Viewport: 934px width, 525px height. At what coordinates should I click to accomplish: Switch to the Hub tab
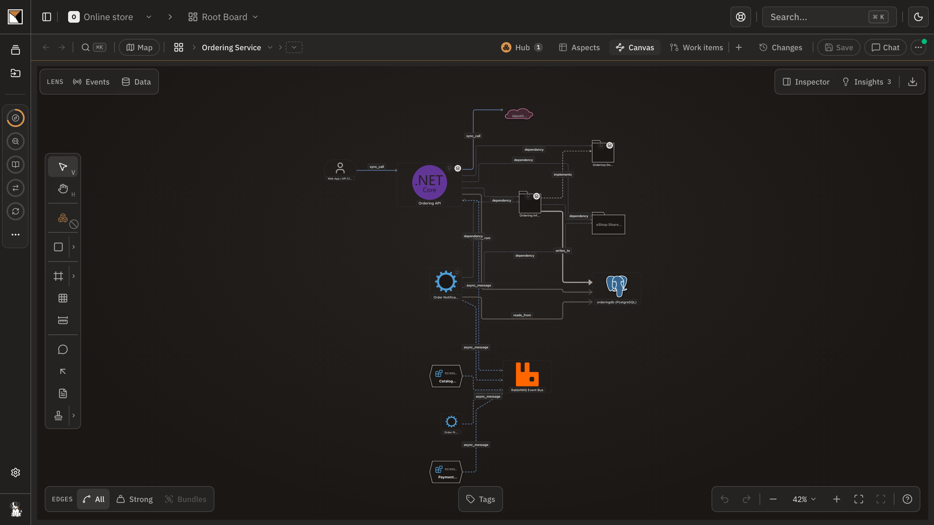tap(522, 47)
